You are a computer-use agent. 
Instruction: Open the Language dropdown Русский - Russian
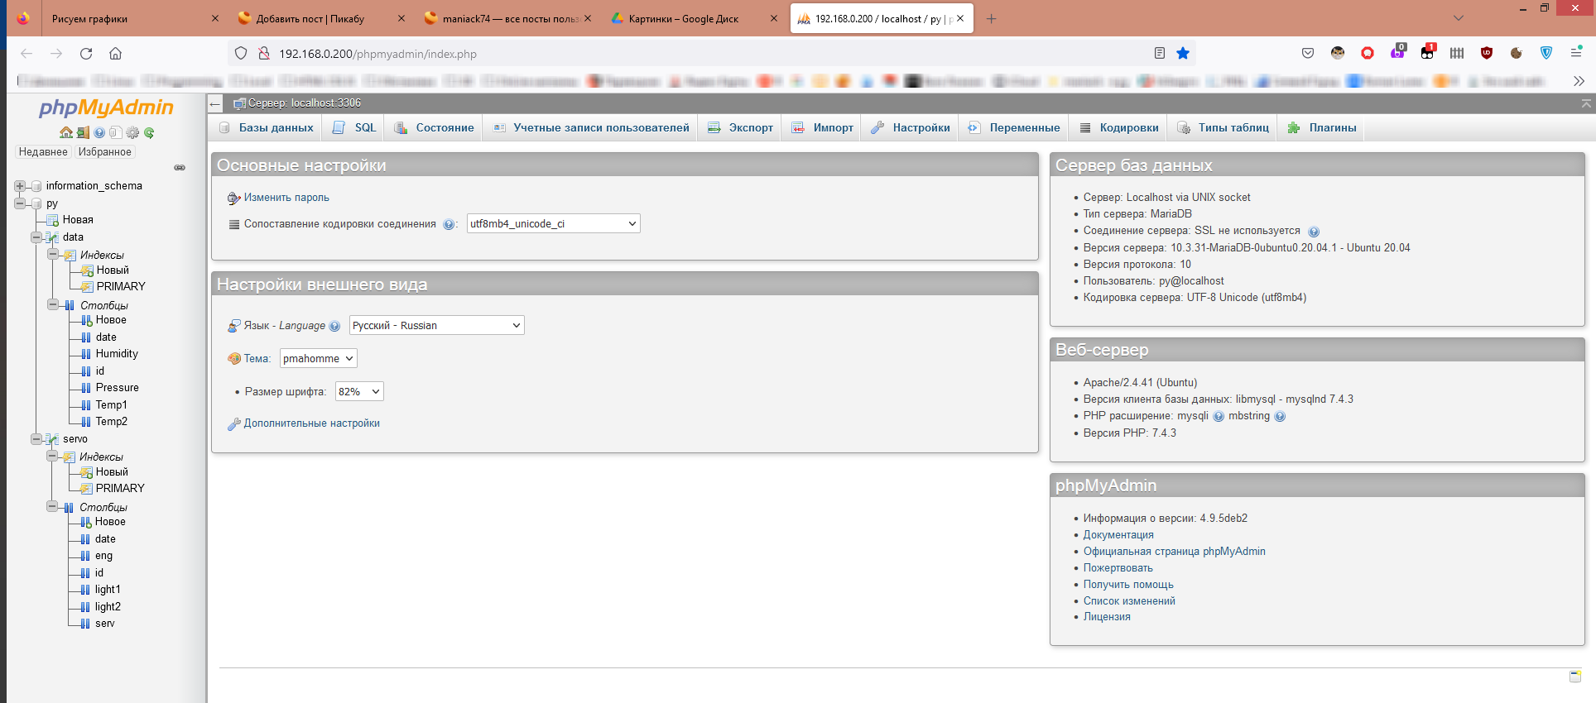[x=437, y=326]
